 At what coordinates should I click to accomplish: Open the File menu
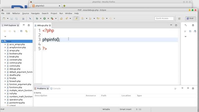coord(3,13)
